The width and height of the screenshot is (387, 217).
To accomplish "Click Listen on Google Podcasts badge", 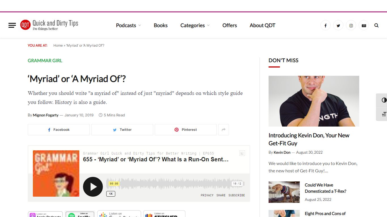I will point(119,214).
